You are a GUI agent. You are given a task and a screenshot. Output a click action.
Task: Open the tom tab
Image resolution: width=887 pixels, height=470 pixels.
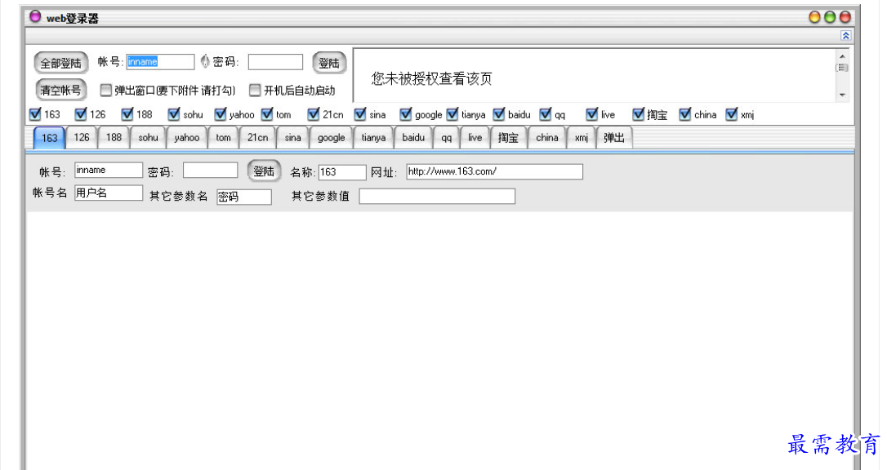tap(224, 137)
